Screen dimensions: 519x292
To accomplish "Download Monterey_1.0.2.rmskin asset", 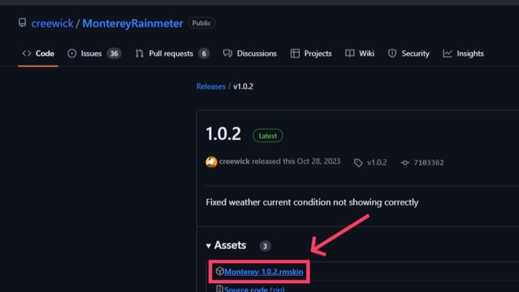I will [x=263, y=272].
